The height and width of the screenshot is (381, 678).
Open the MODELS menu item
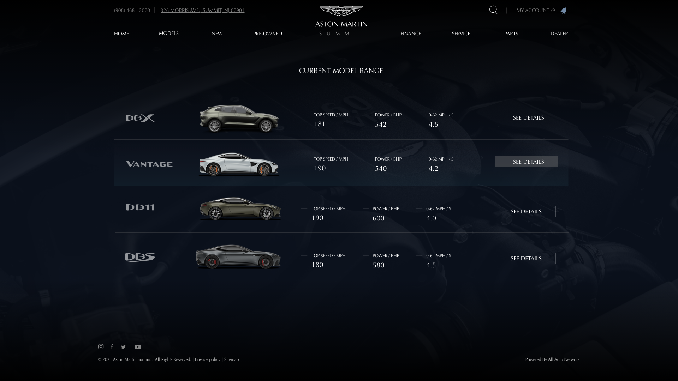[169, 33]
